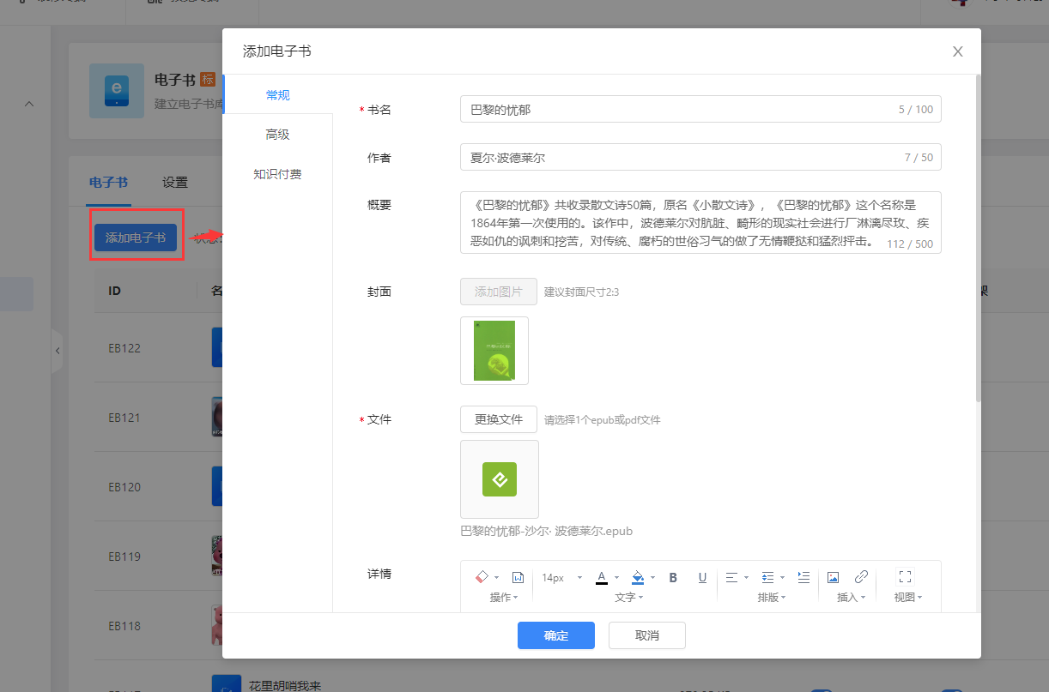Click the 确定 confirm button
This screenshot has width=1049, height=692.
pos(556,635)
